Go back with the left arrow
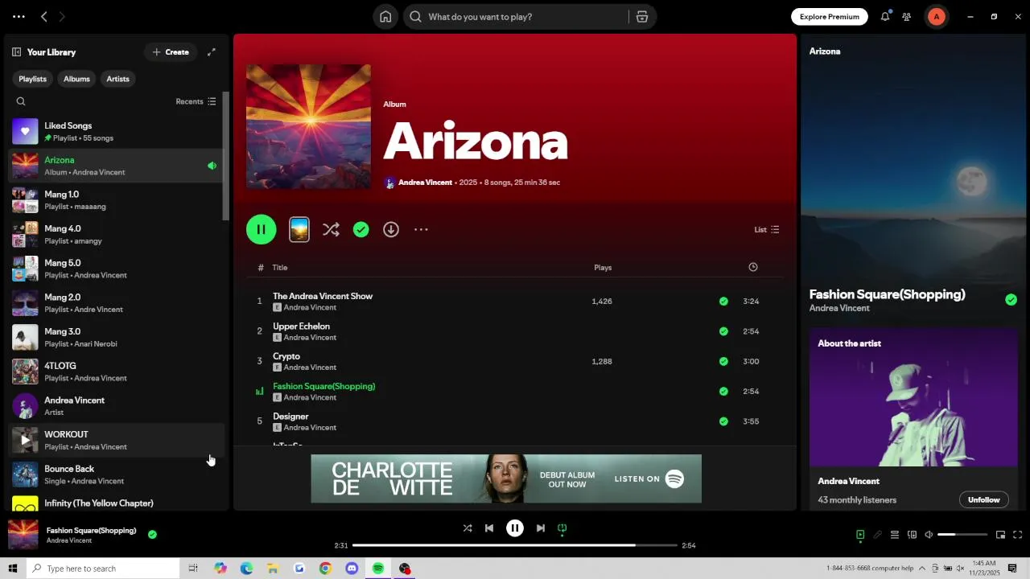This screenshot has height=579, width=1030. (44, 17)
